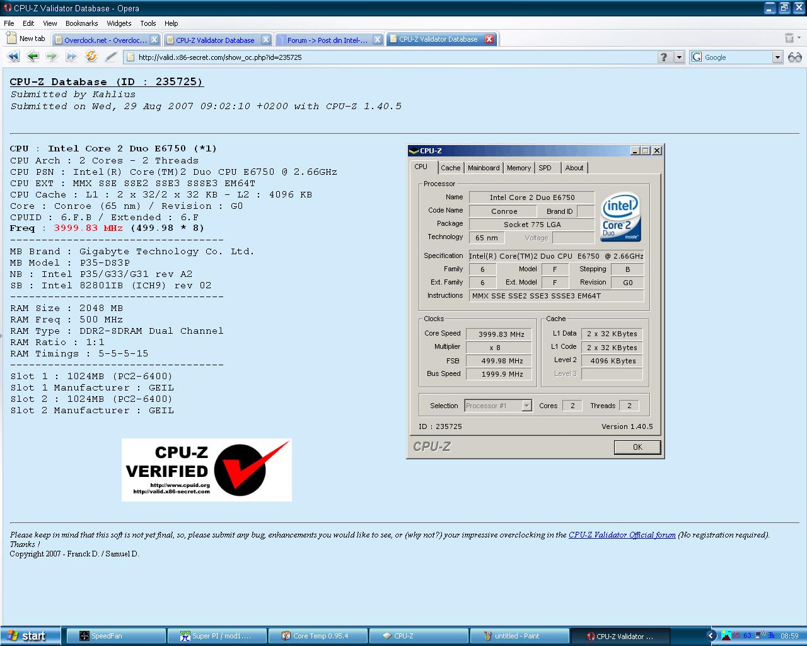Select the Memory tab in CPU-Z
The image size is (807, 646).
click(x=519, y=168)
